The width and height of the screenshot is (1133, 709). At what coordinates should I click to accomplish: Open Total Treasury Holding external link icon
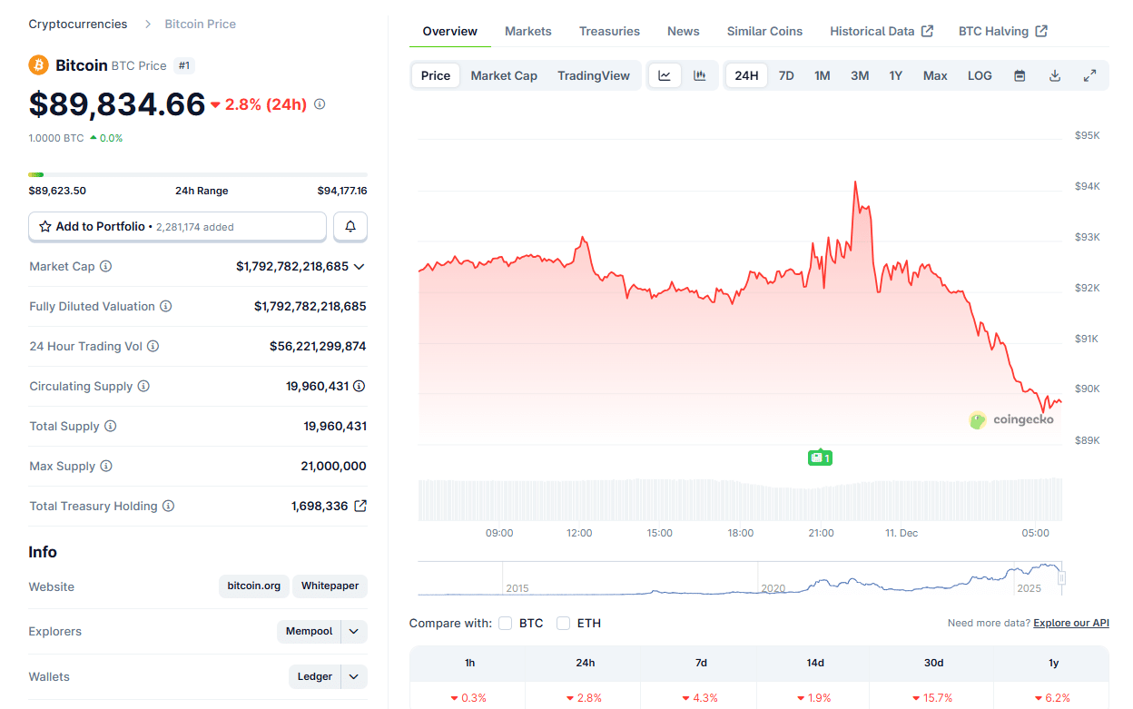[x=360, y=506]
